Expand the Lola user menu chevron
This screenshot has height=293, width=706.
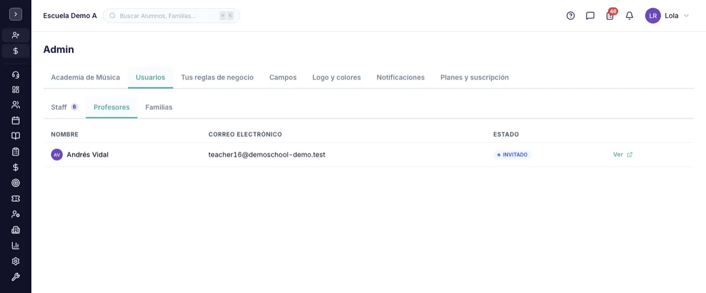pyautogui.click(x=686, y=16)
